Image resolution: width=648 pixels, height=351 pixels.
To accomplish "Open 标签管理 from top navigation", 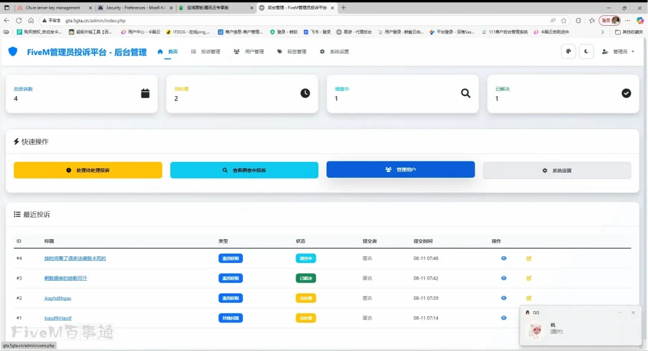I will pos(292,52).
